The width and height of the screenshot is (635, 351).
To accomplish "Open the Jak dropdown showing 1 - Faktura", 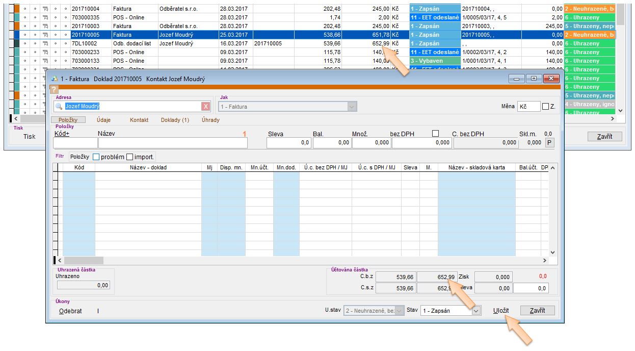I will (x=351, y=107).
